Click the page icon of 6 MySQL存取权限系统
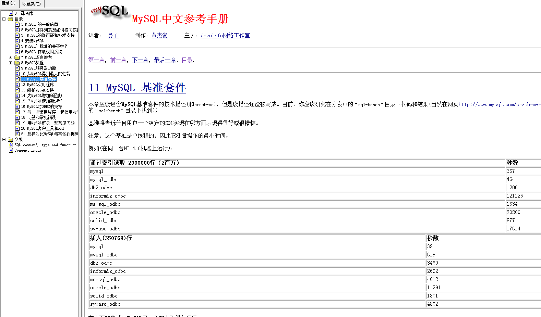The width and height of the screenshot is (541, 317). pos(17,52)
